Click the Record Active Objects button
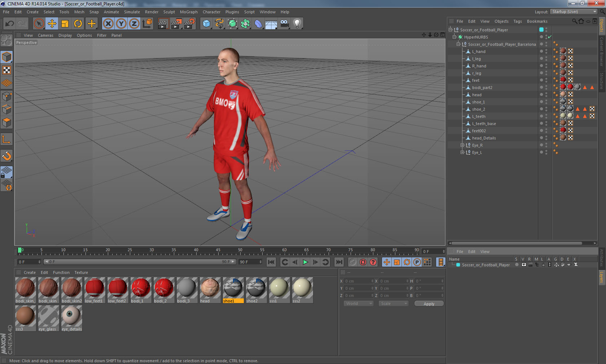The height and width of the screenshot is (364, 606). (x=353, y=262)
